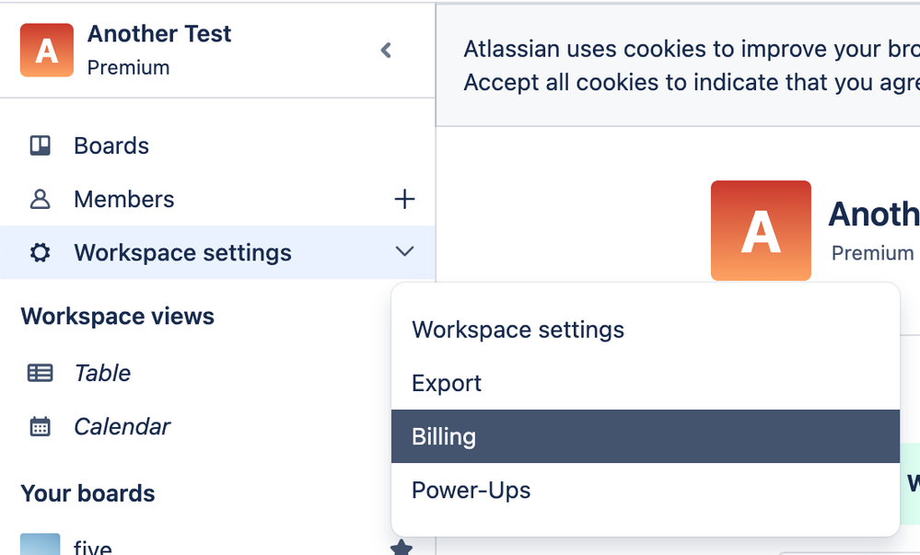
Task: Open the five board thumbnail
Action: pos(40,544)
